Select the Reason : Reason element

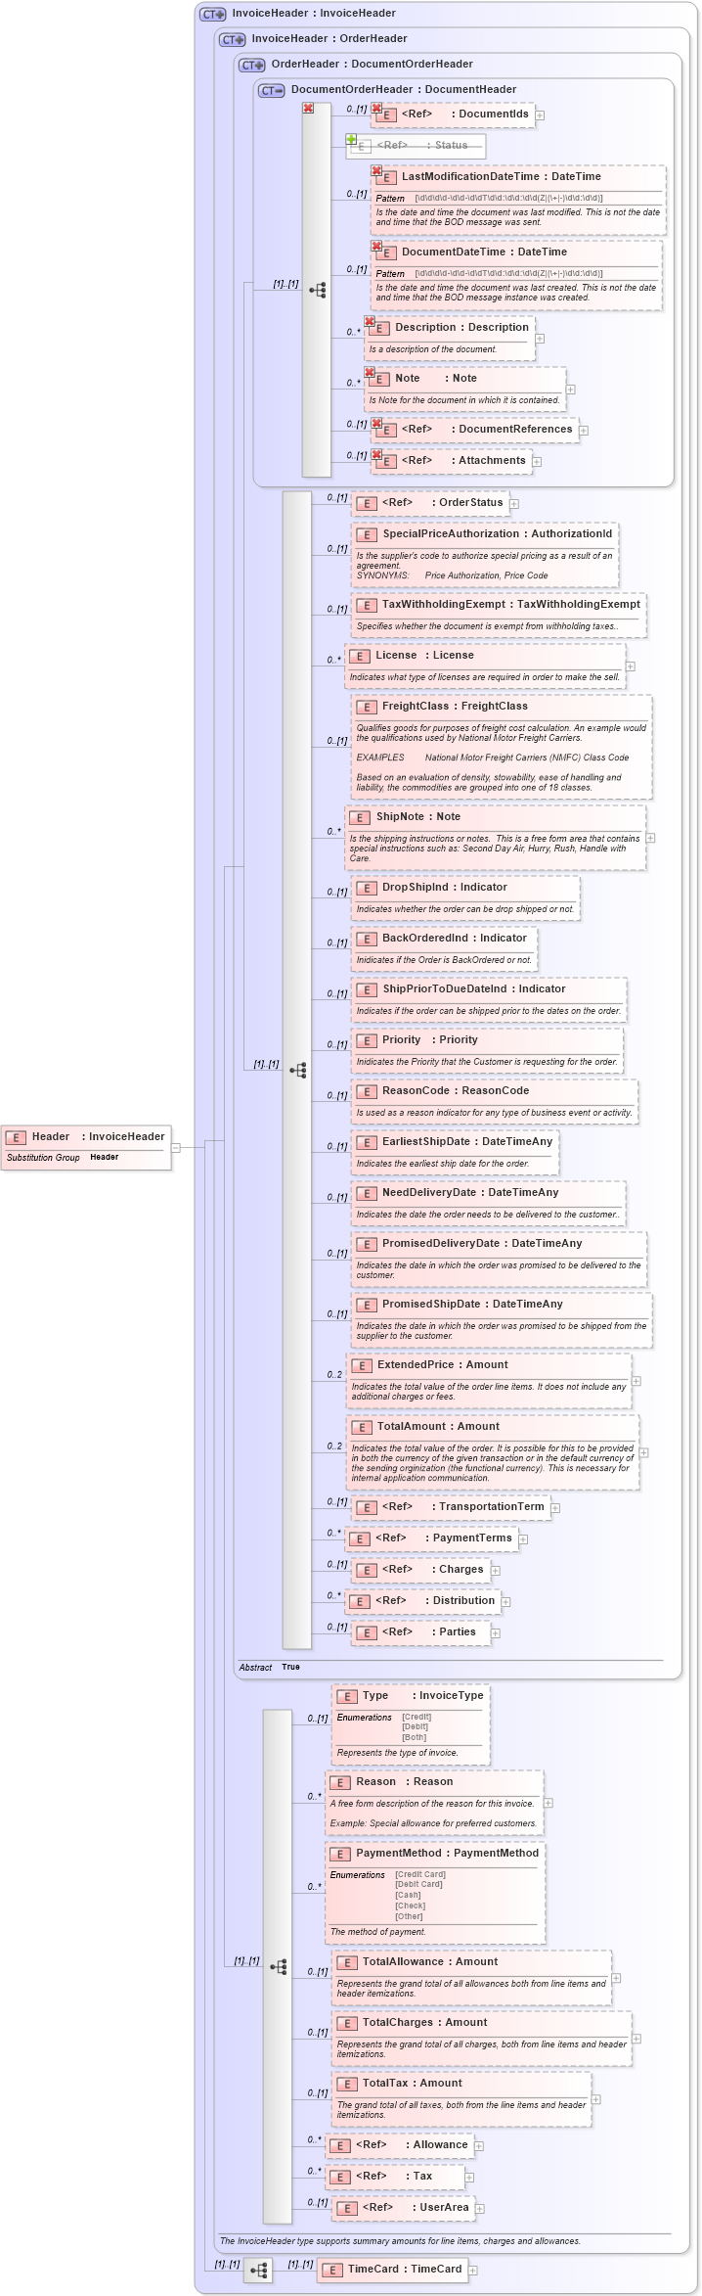click(x=434, y=1802)
